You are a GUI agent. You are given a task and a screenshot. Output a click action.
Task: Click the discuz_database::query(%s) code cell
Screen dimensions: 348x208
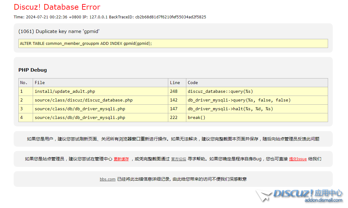(x=257, y=91)
